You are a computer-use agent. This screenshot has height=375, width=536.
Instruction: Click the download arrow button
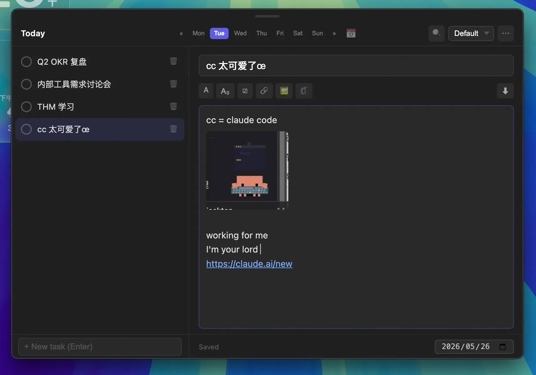(x=505, y=91)
